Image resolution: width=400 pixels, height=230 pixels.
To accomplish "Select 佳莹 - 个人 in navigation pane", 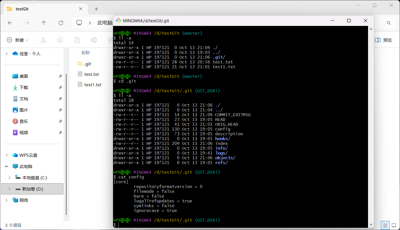I will pos(30,54).
